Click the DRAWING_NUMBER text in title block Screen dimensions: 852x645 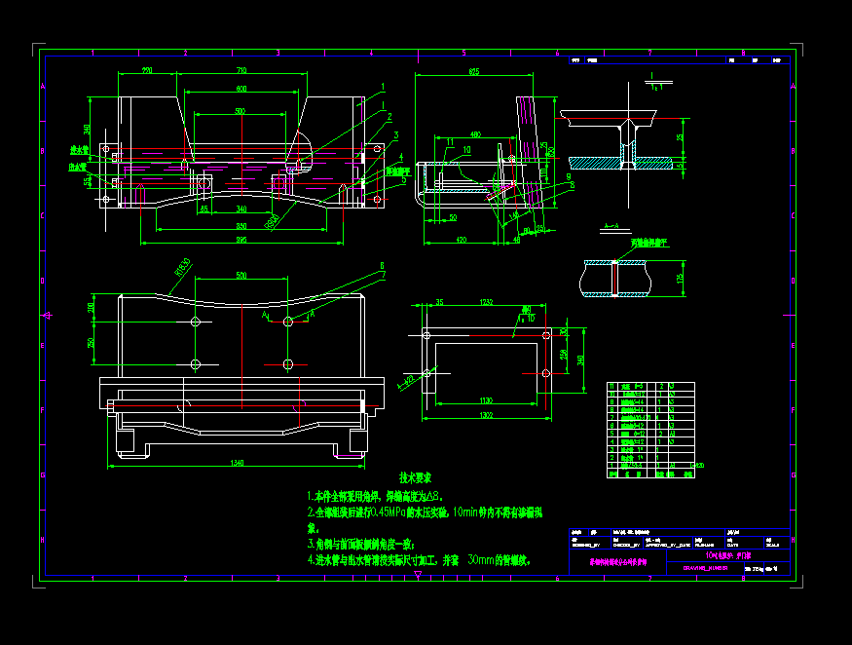[x=705, y=568]
